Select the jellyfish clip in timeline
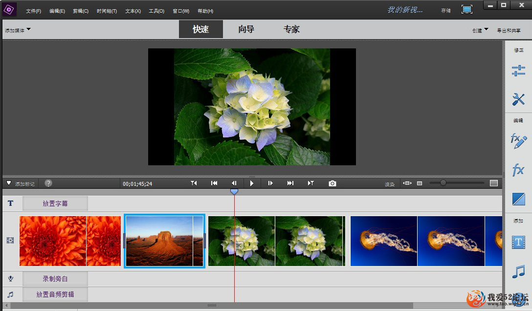Viewport: 532px width, 311px height. pos(426,241)
